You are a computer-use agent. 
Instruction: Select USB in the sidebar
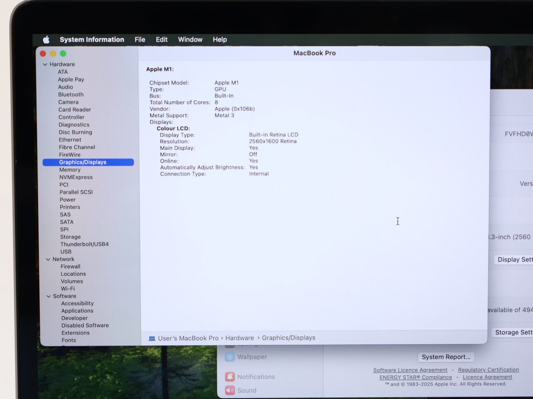[x=66, y=252]
